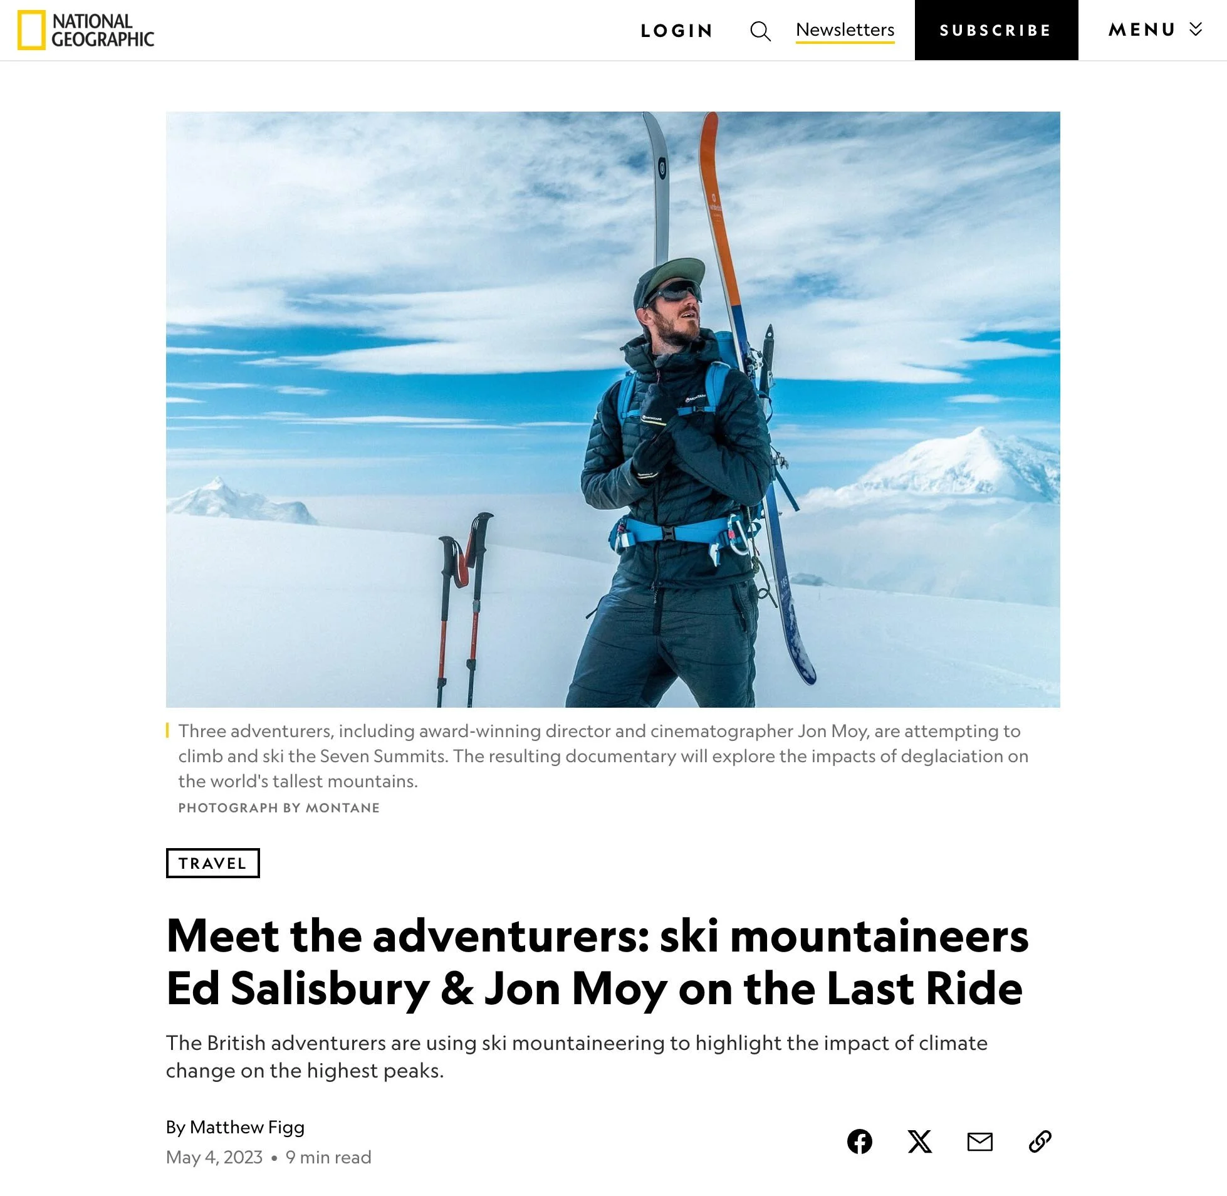Click the LOGIN link

point(676,31)
